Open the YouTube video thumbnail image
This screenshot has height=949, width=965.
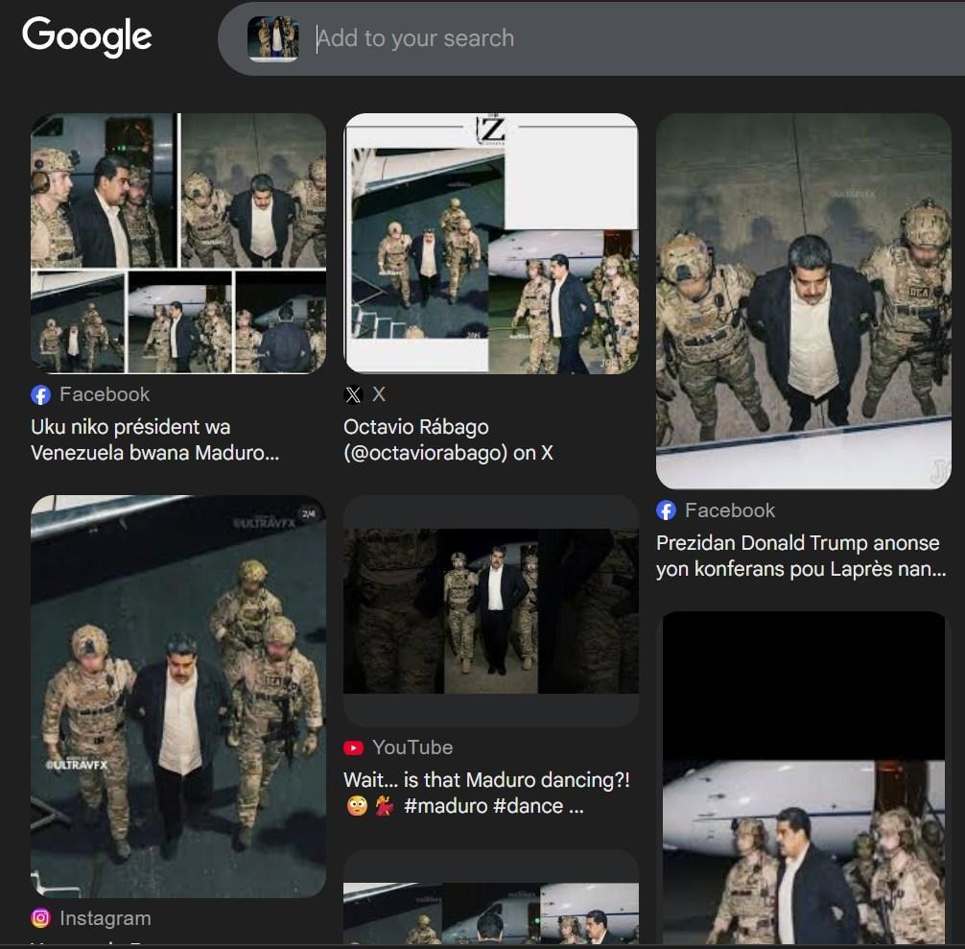click(490, 610)
